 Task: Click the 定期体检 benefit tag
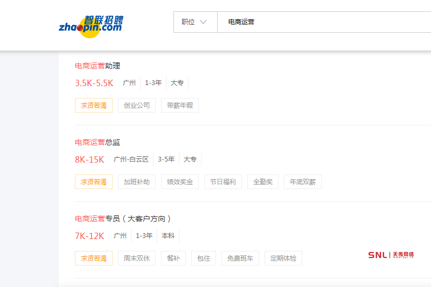click(x=283, y=258)
